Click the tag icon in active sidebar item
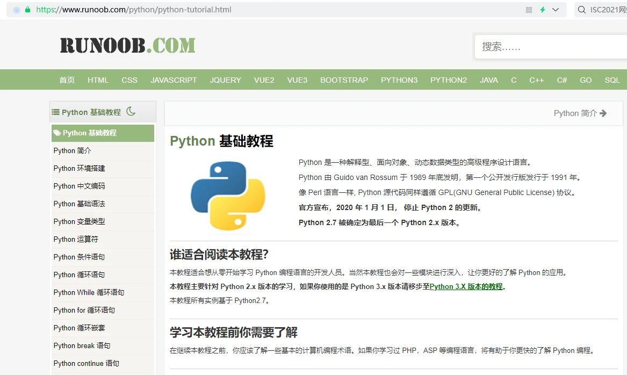This screenshot has width=627, height=375. tap(57, 133)
